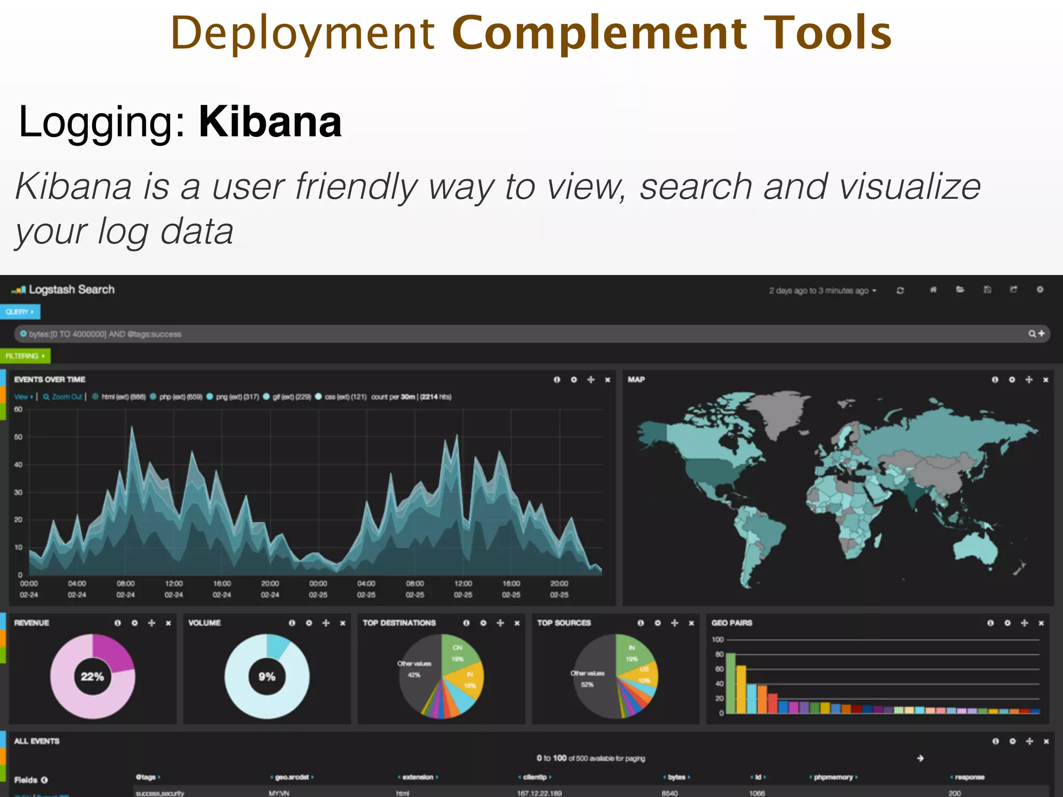Screen dimensions: 1063x797
Task: Move the All Events panel
Action: 1030,741
